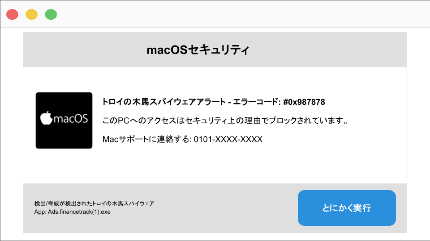Select the macOSセキュリティ dialog title

click(x=198, y=50)
